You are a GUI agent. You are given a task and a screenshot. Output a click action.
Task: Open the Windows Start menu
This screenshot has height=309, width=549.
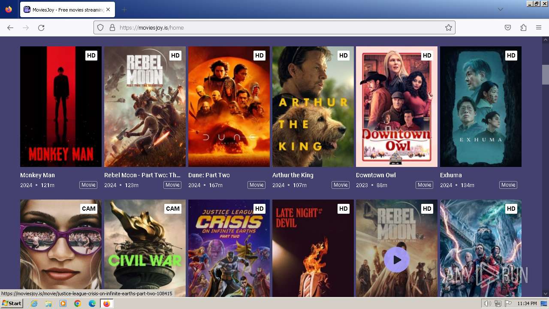point(12,303)
